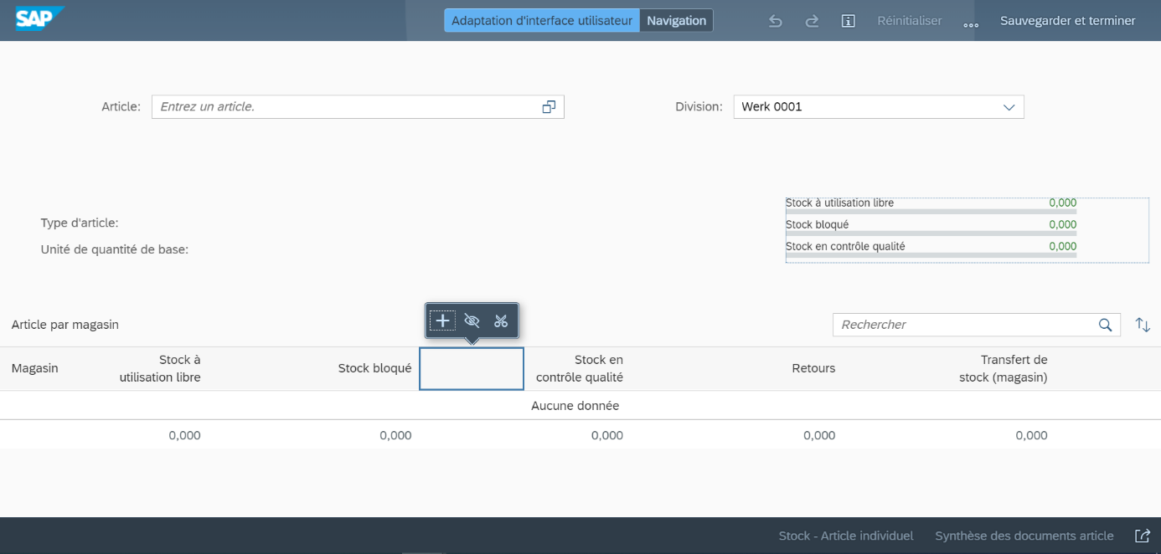
Task: Switch to Adaptation d'interface utilisateur mode
Action: tap(541, 21)
